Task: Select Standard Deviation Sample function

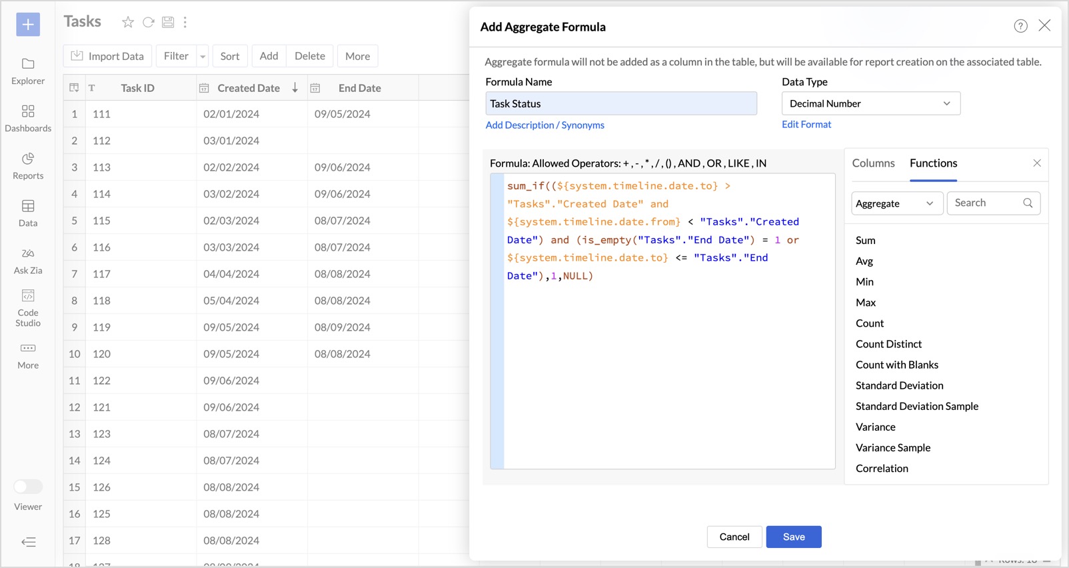Action: [917, 406]
